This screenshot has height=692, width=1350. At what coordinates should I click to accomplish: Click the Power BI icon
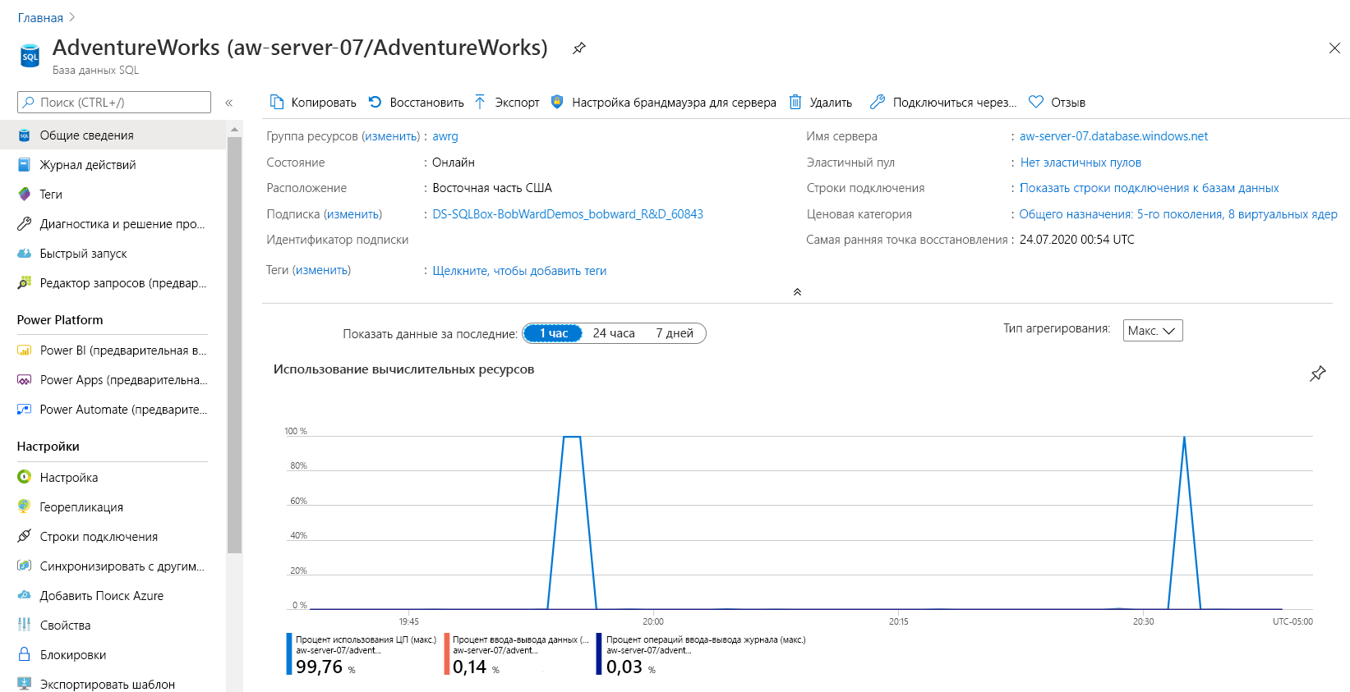coord(24,351)
